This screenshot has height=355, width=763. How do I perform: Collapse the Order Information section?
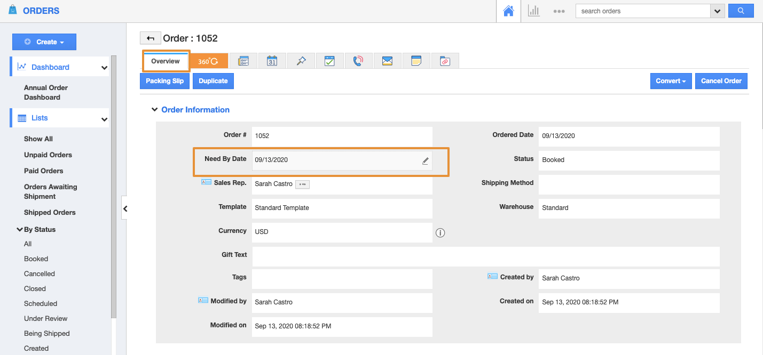[155, 110]
